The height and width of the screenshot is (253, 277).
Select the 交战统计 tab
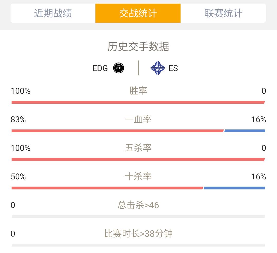point(138,13)
